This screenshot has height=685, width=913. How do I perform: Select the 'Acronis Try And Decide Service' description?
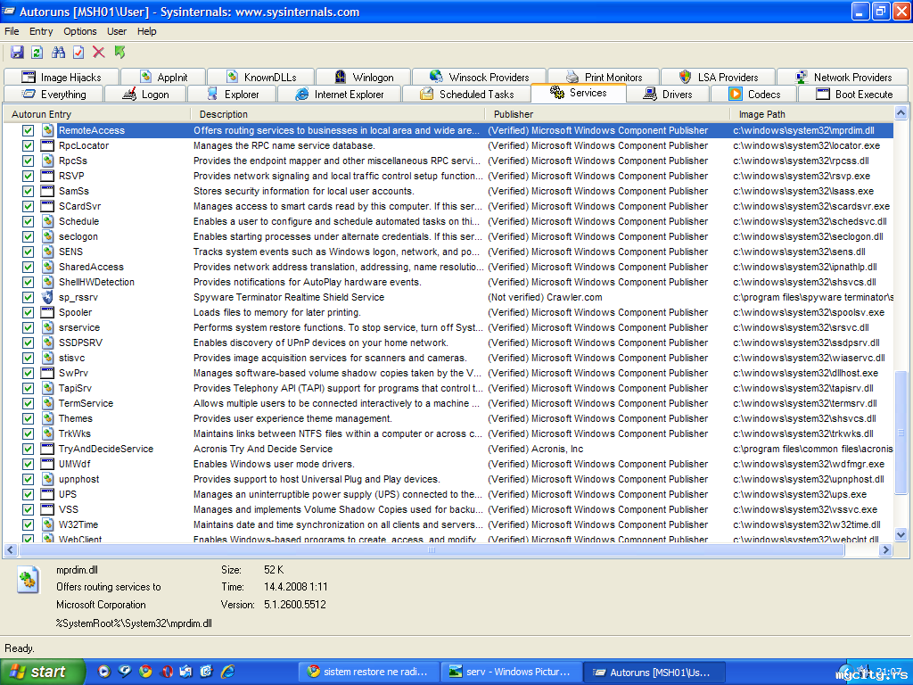pyautogui.click(x=263, y=449)
